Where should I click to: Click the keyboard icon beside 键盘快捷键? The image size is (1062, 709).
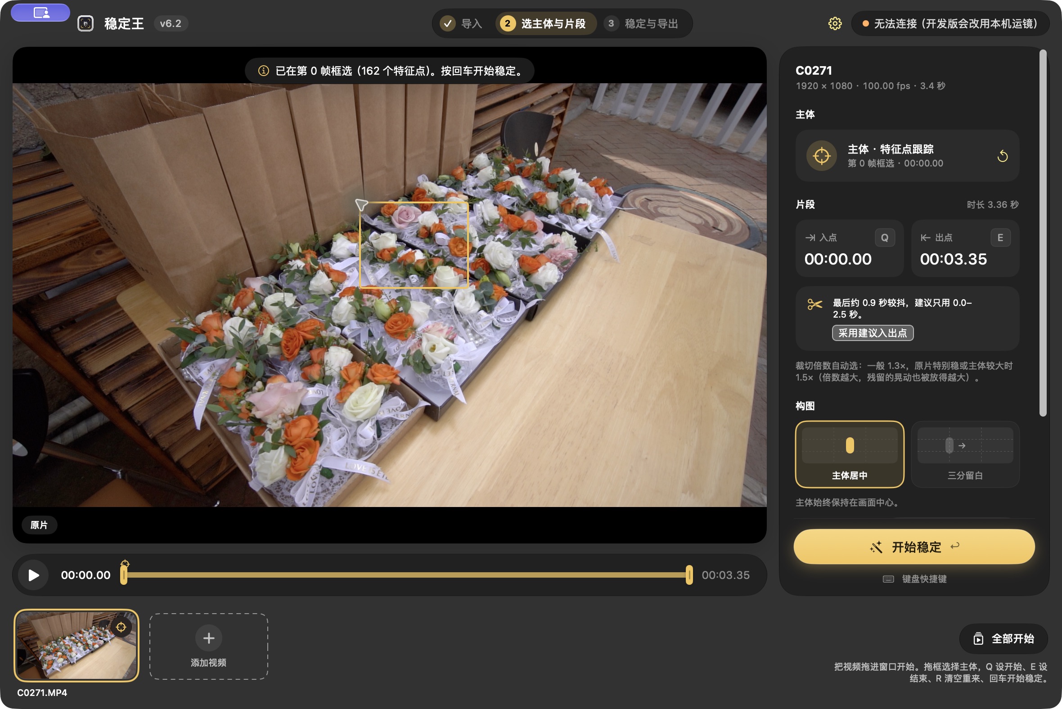888,579
